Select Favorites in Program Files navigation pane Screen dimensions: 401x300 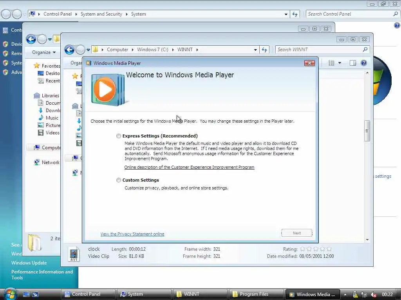(51, 66)
